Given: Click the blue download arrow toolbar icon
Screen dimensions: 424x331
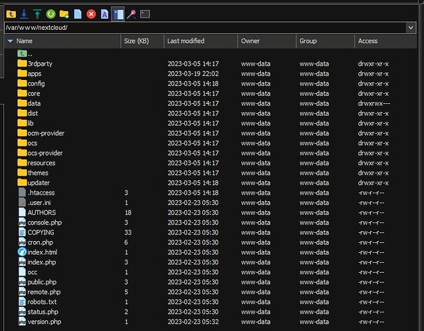Looking at the screenshot, I should pos(24,14).
